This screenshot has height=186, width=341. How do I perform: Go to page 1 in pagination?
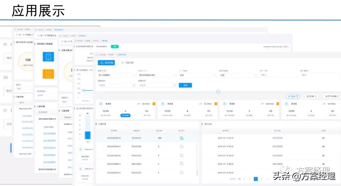point(256,179)
